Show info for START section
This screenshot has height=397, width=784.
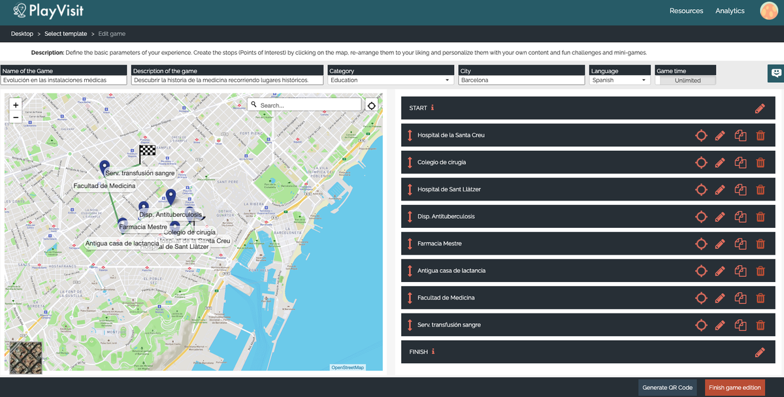pyautogui.click(x=433, y=108)
